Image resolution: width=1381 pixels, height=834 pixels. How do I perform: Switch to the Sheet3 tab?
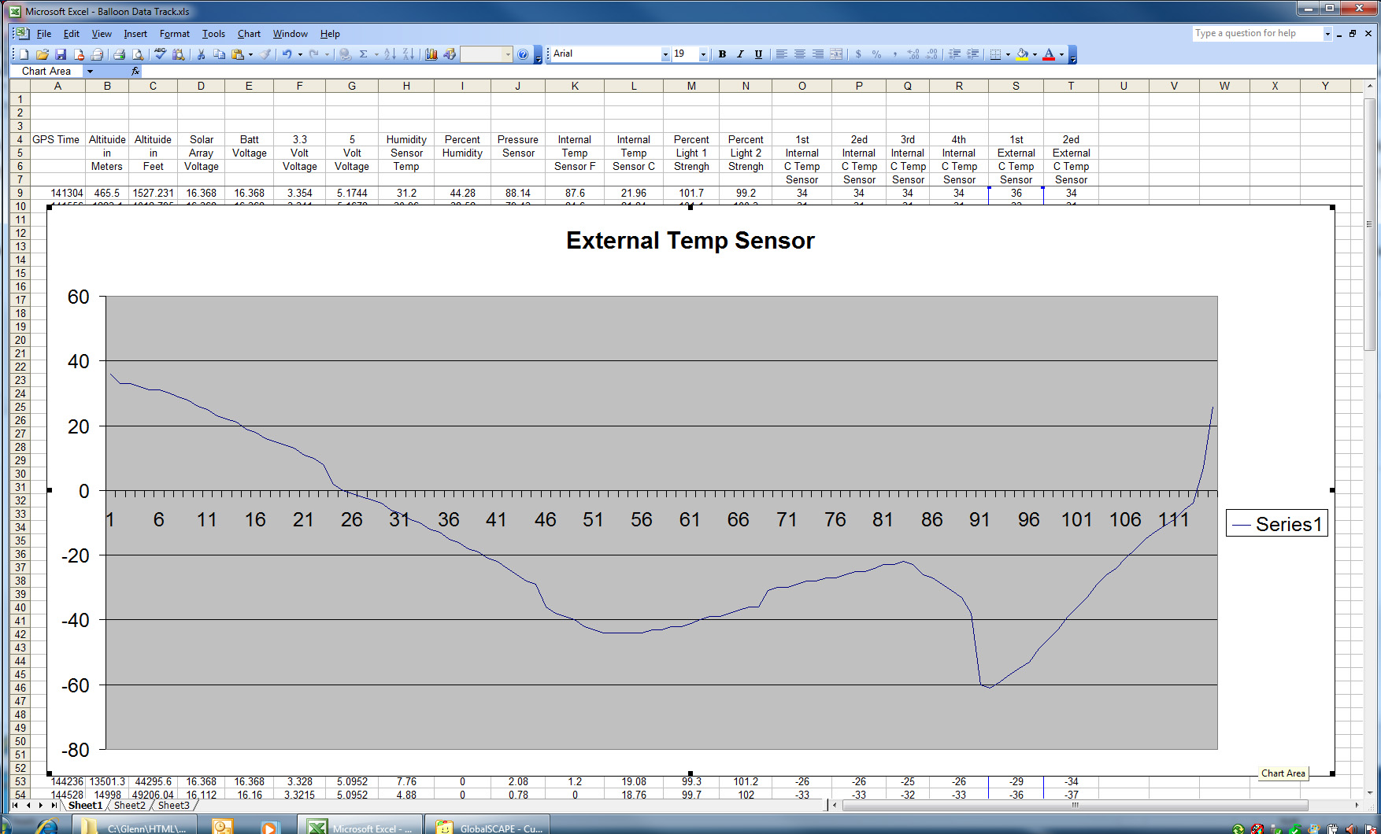pyautogui.click(x=174, y=806)
